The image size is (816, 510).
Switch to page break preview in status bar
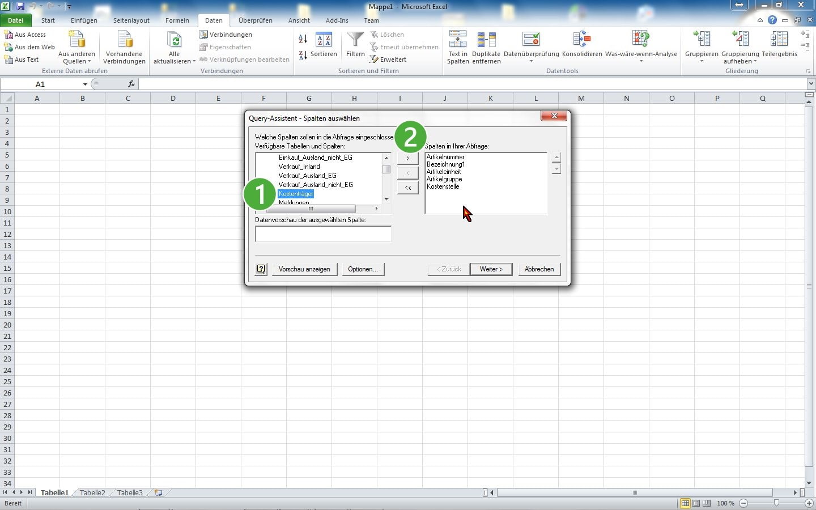706,503
